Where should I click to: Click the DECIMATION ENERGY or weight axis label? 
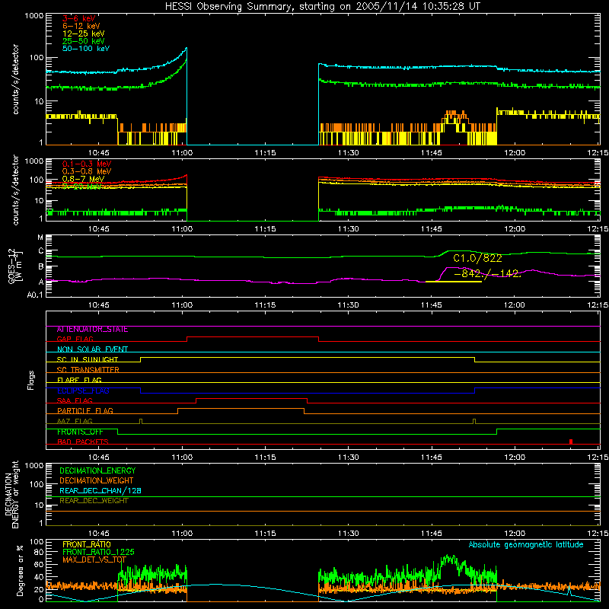(11, 494)
